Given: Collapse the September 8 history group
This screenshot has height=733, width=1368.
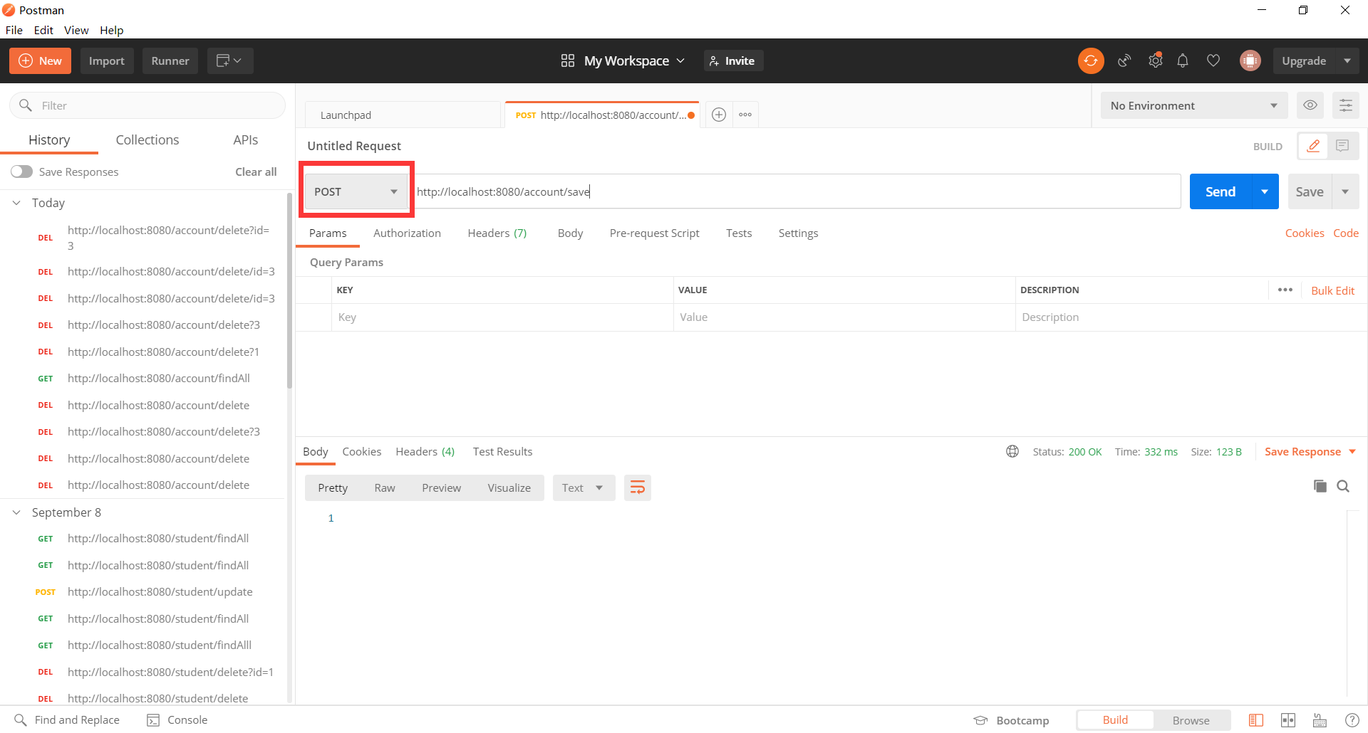Looking at the screenshot, I should pyautogui.click(x=16, y=512).
